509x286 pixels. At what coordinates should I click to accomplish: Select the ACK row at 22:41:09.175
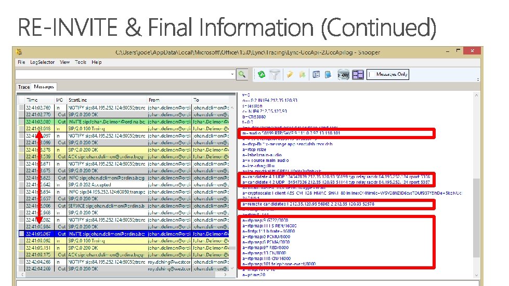point(124,254)
